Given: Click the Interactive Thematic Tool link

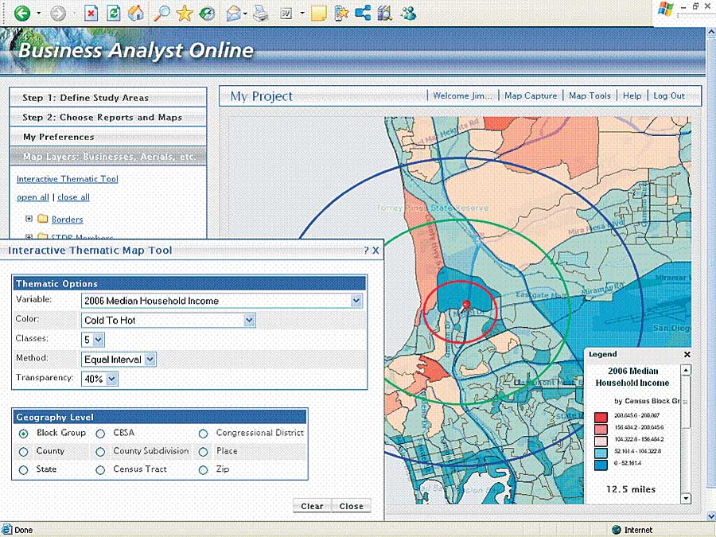Looking at the screenshot, I should (68, 179).
